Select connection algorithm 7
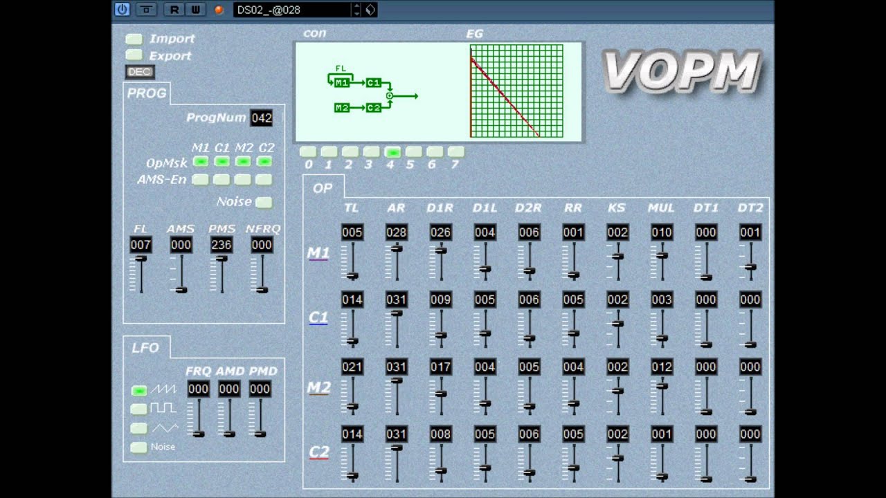 pyautogui.click(x=455, y=151)
